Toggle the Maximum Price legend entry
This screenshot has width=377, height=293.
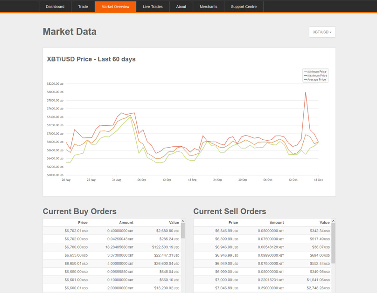[x=315, y=75]
